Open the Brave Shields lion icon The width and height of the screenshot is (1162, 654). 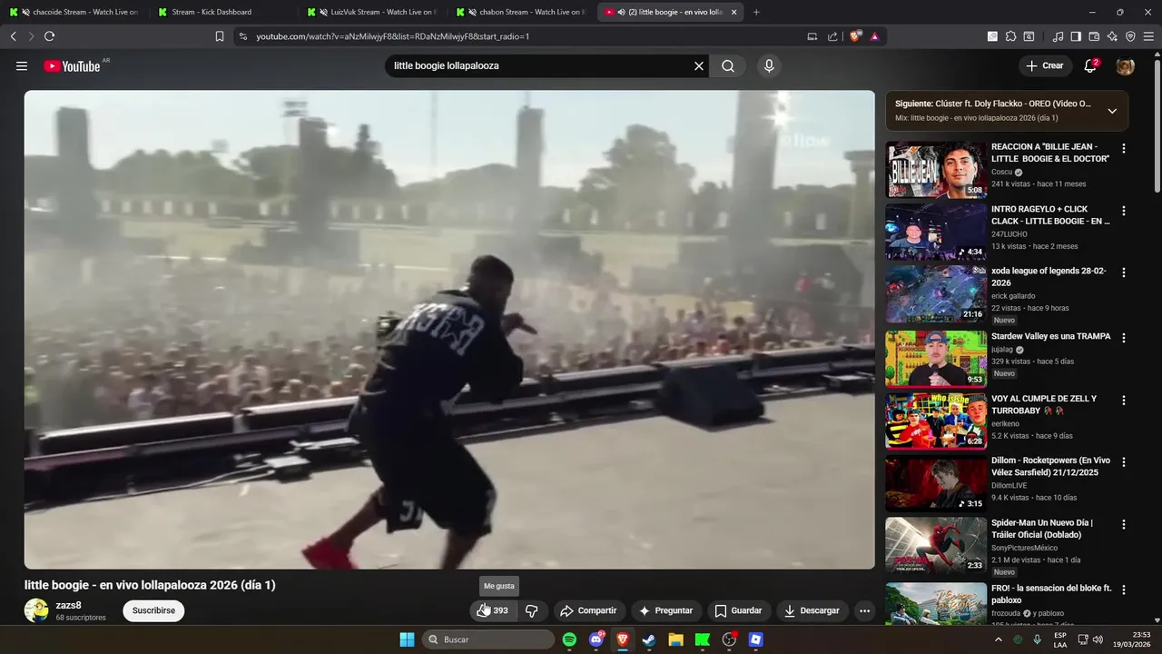(855, 36)
